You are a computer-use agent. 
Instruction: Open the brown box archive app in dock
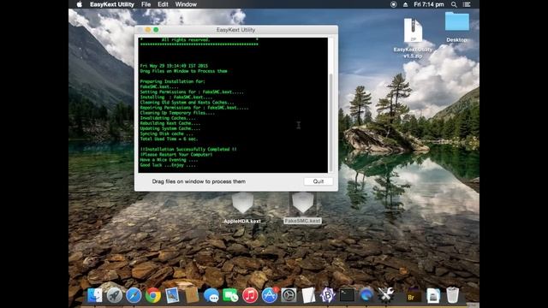192,295
